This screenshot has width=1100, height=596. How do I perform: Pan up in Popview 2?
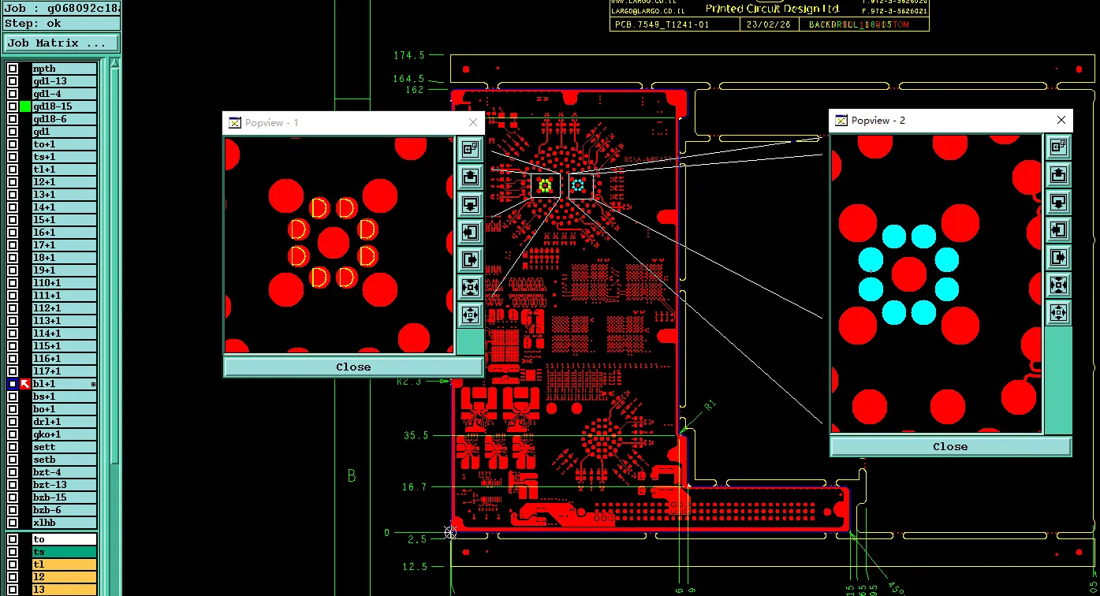(1058, 174)
